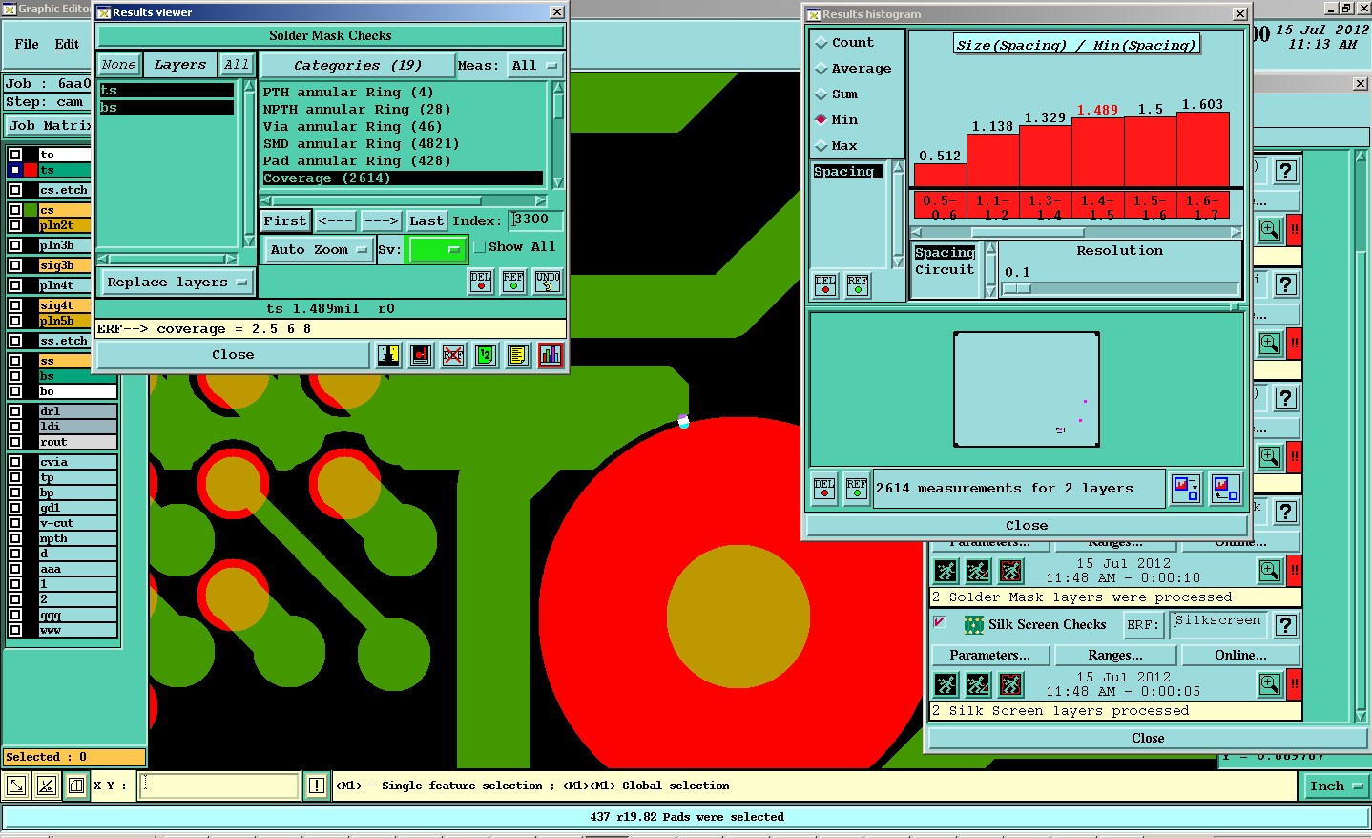Open Edit menu in Graphic Editor

67,45
